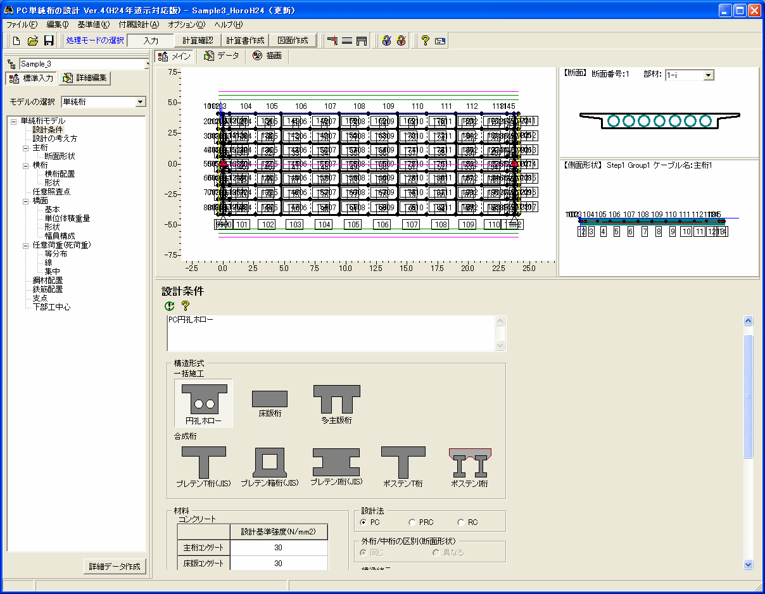Select the ポステンI桁 girder icon
Screen dimensions: 765x594
click(469, 467)
